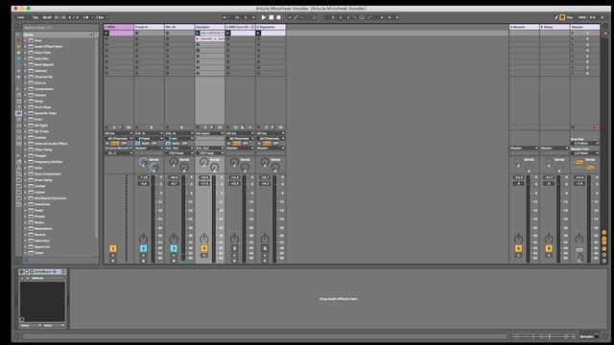Viewport: 614px width, 345px height.
Task: Click the Solo button on Master
Action: click(x=579, y=249)
